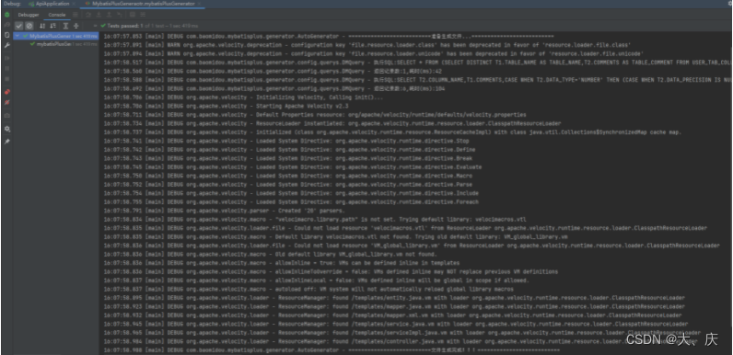
Task: Click Show Execution Point icon next to Console
Action: [x=76, y=15]
